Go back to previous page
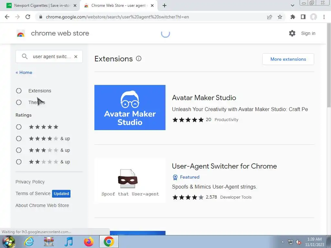331x248 pixels. pyautogui.click(x=7, y=17)
